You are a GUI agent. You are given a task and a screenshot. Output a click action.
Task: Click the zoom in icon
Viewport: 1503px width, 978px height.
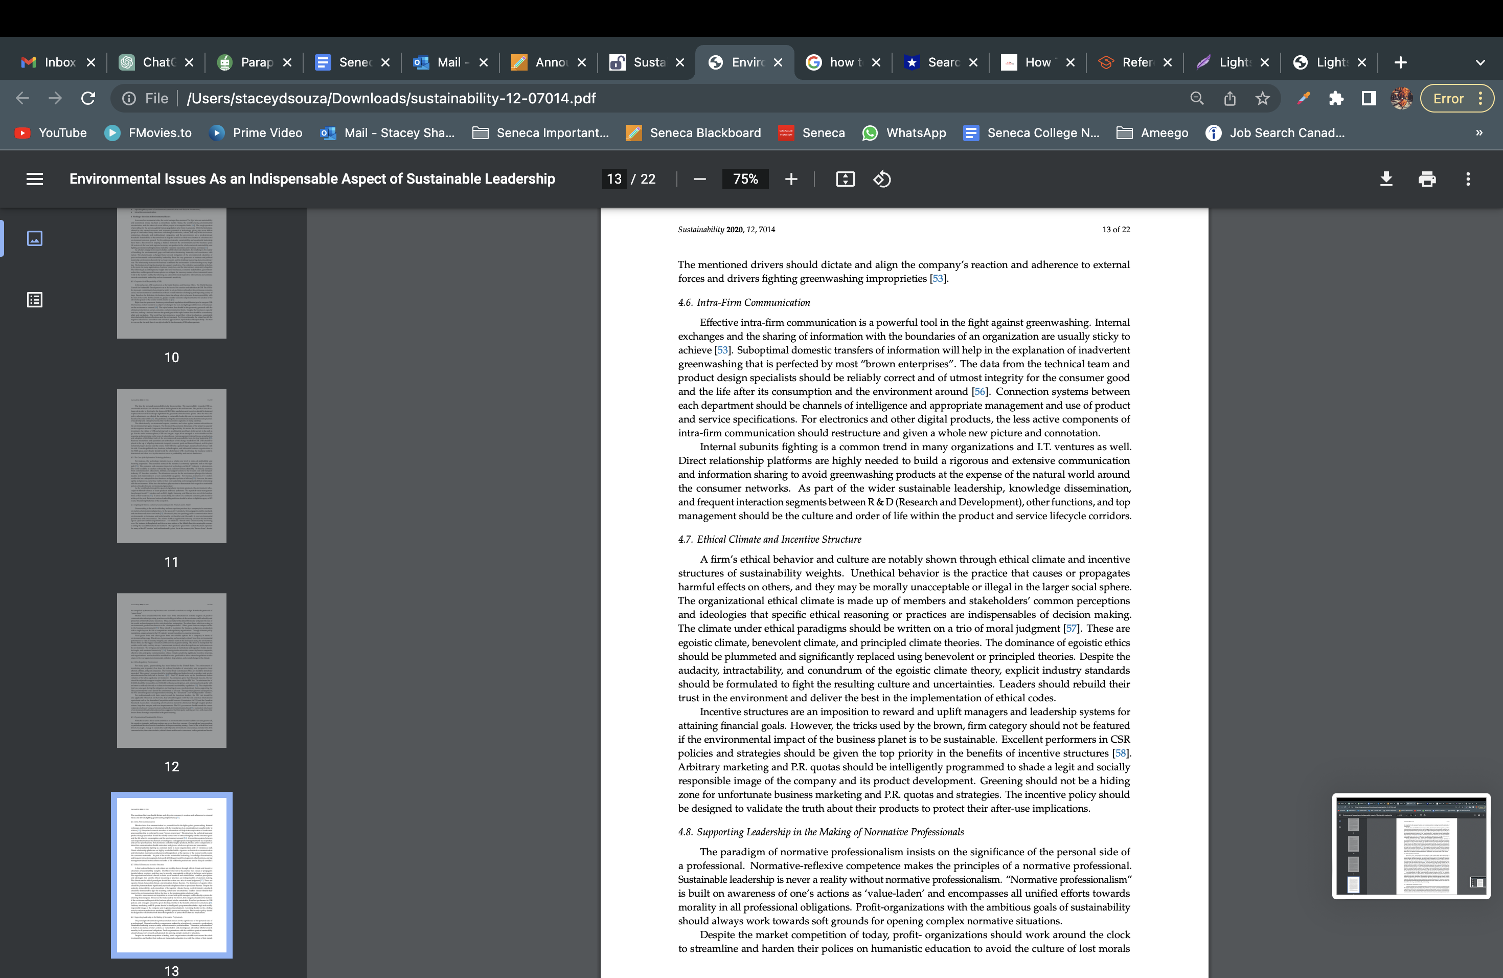pos(791,179)
